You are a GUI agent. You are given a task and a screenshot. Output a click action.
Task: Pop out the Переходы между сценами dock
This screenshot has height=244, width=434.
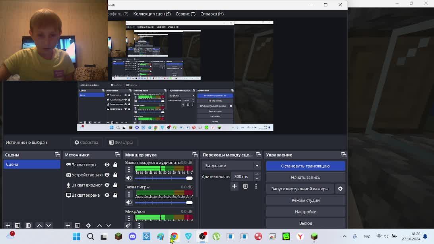tap(258, 155)
